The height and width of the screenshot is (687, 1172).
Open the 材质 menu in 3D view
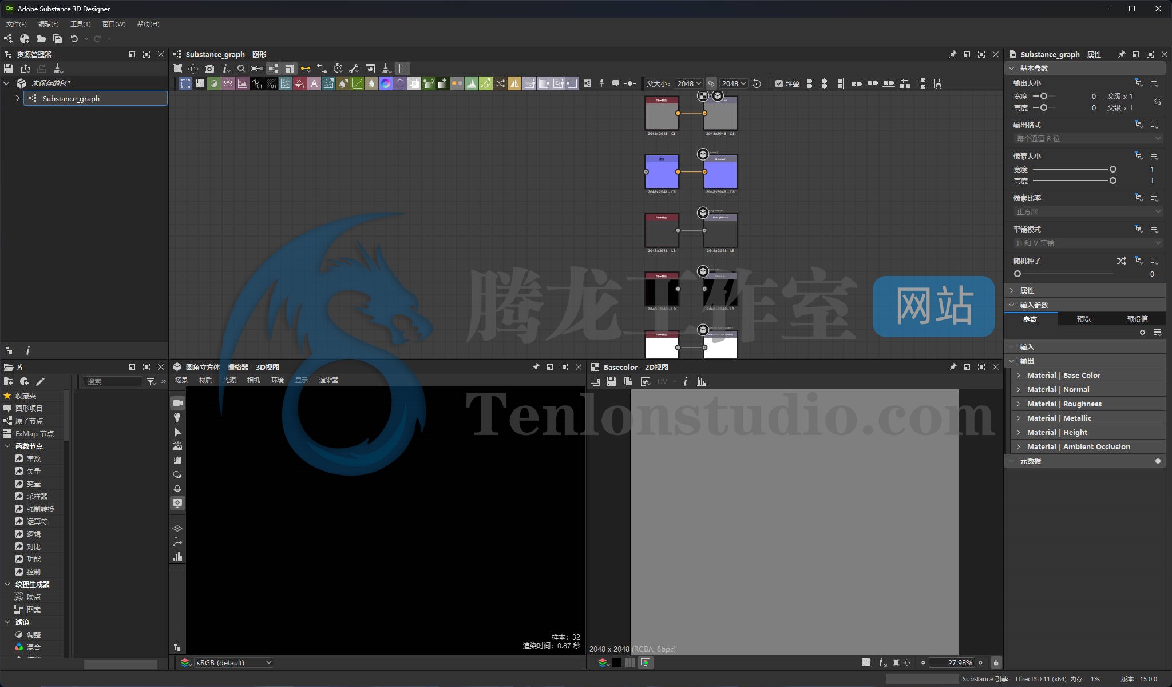pyautogui.click(x=205, y=380)
